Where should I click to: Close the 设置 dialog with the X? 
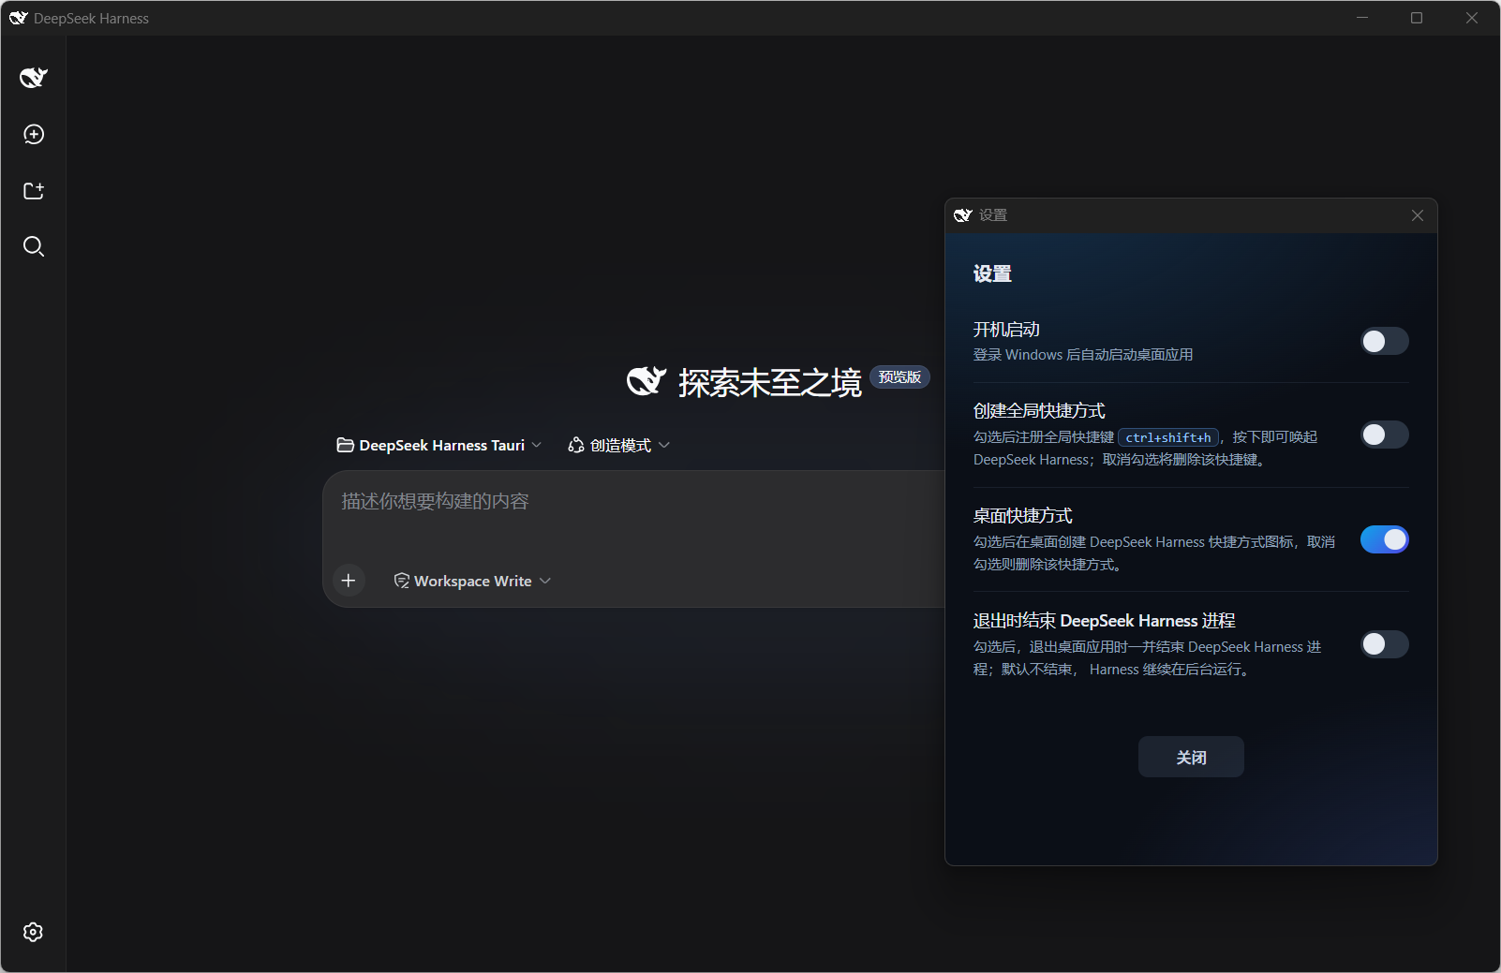point(1418,215)
